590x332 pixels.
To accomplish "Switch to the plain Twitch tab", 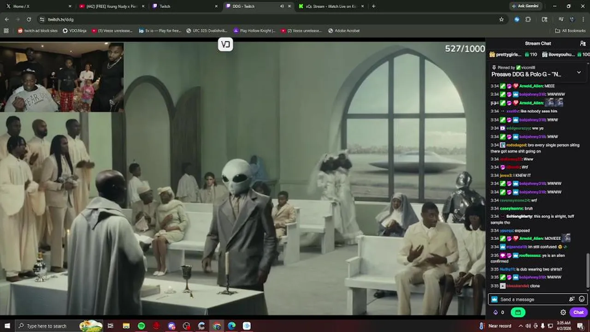I will [x=185, y=6].
